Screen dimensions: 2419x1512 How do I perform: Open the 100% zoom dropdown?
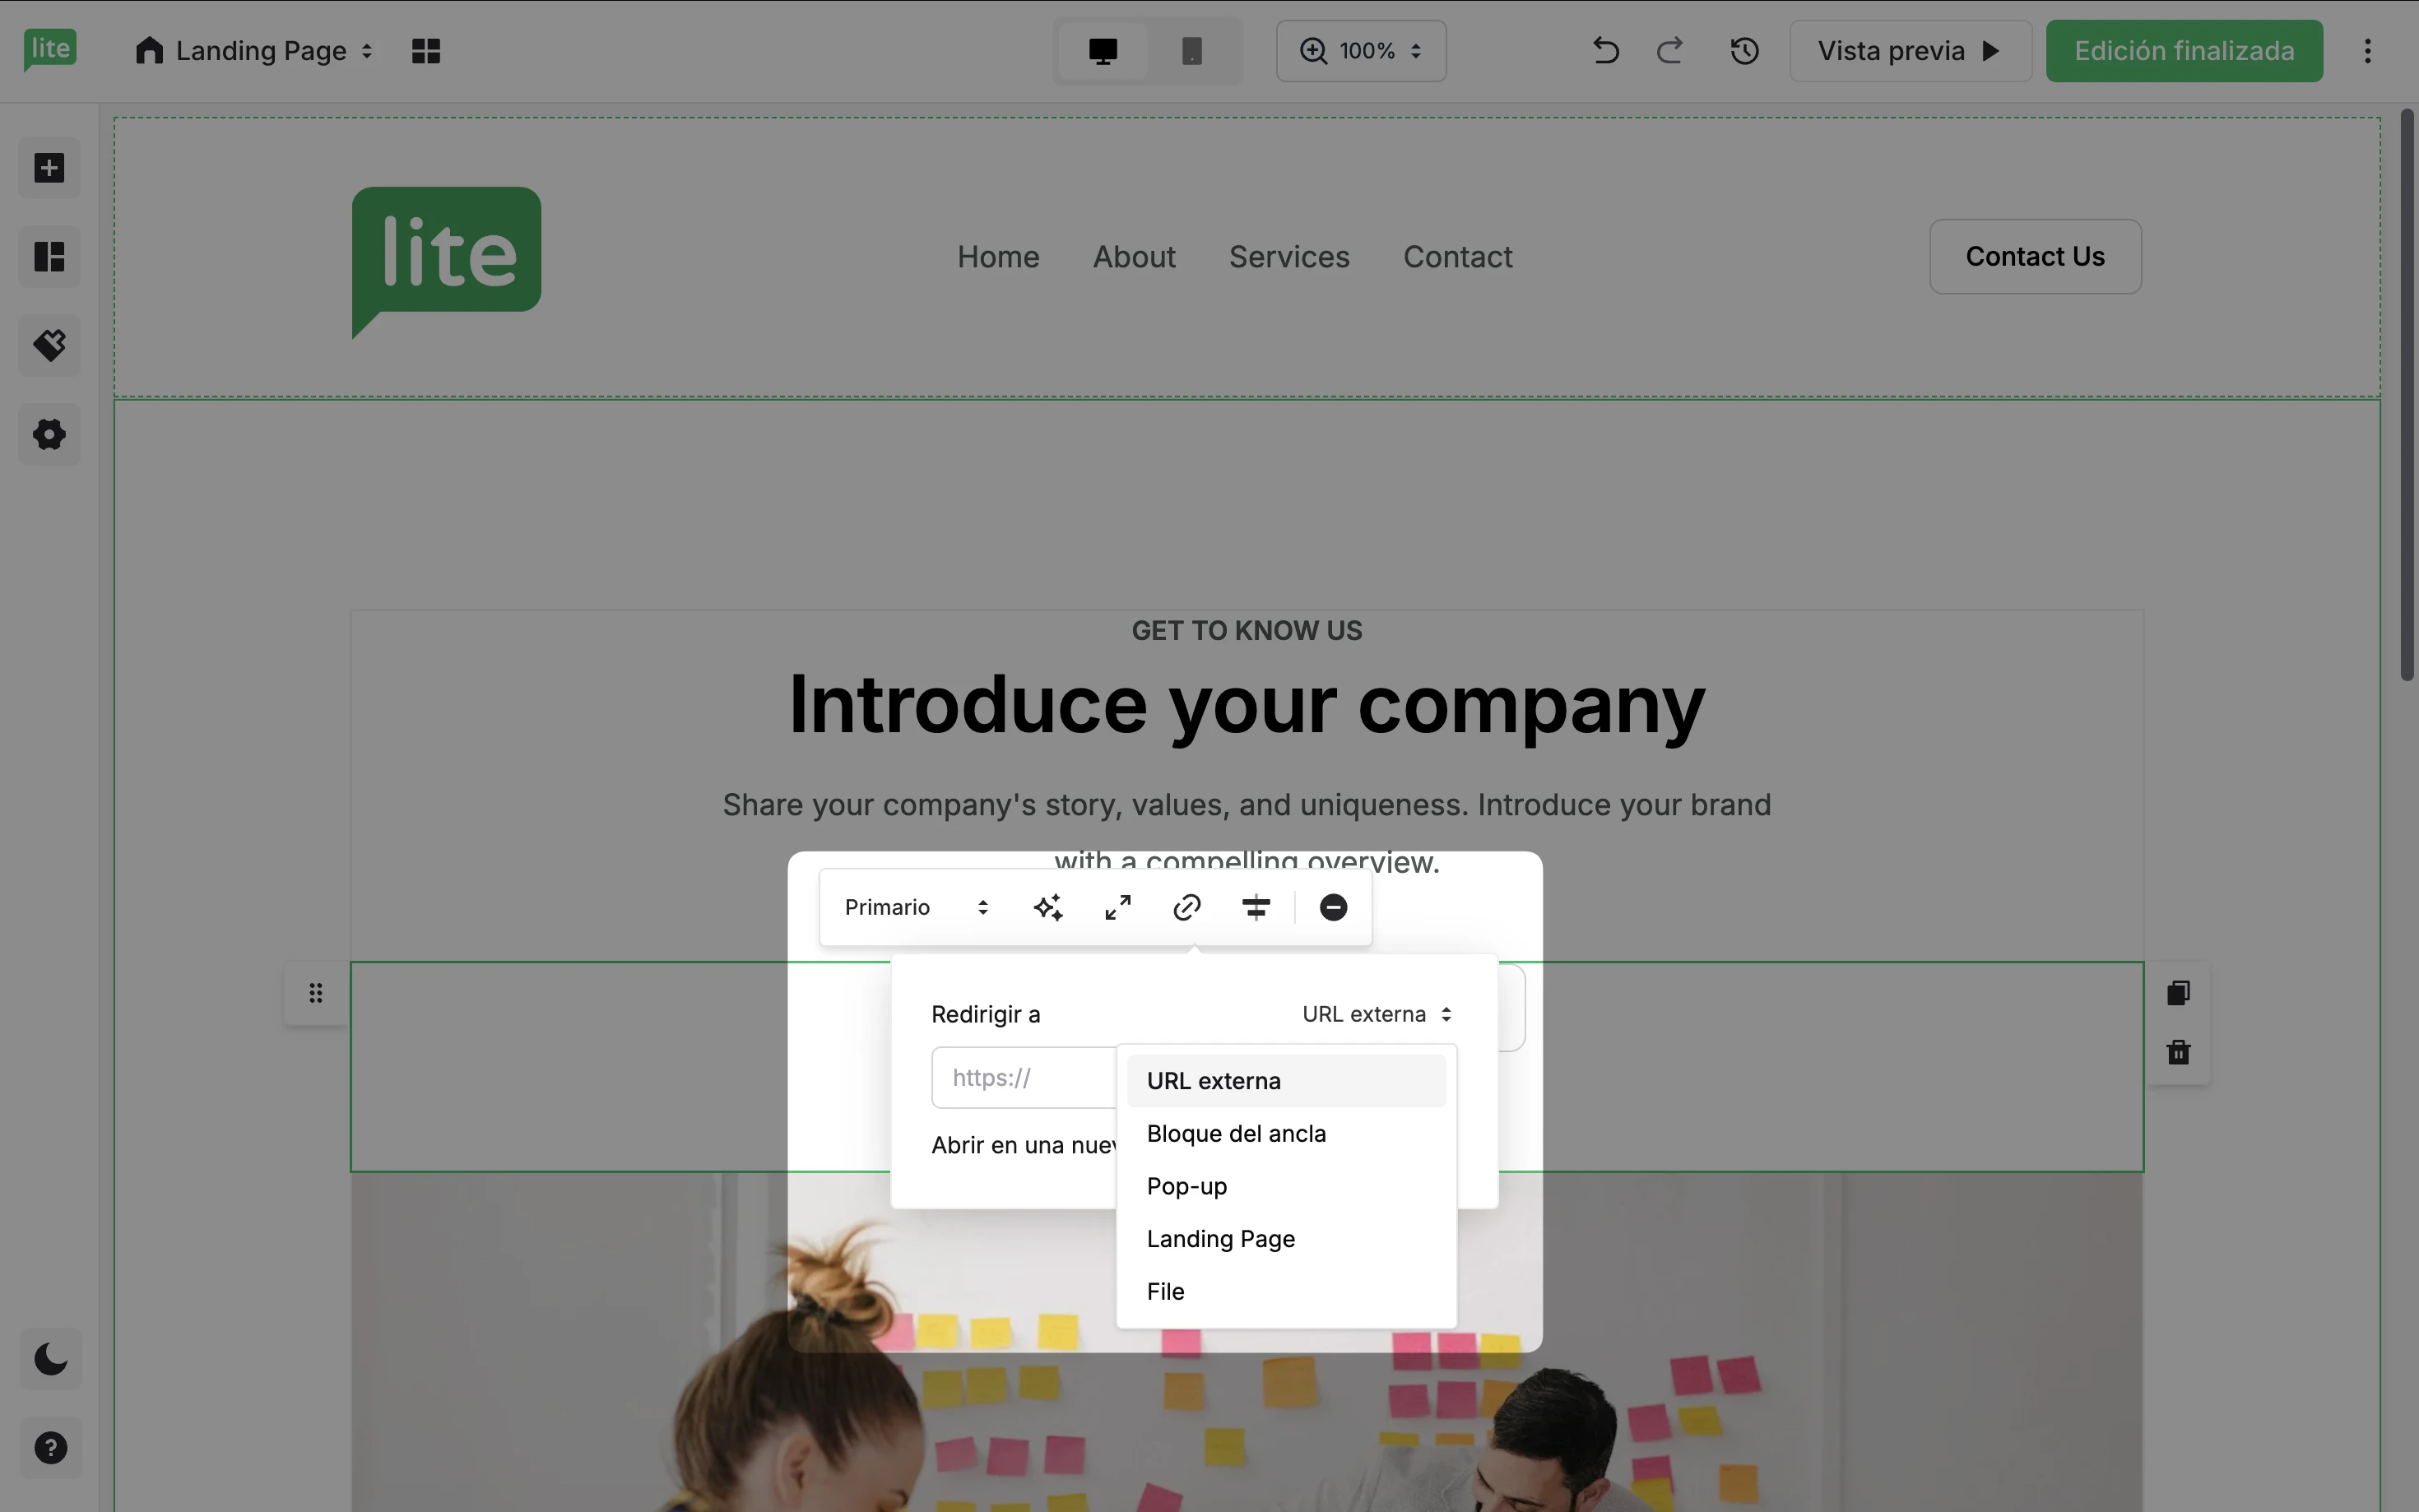pyautogui.click(x=1361, y=51)
